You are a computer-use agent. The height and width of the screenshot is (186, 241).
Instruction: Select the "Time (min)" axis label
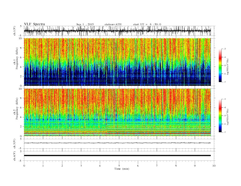click(x=122, y=169)
